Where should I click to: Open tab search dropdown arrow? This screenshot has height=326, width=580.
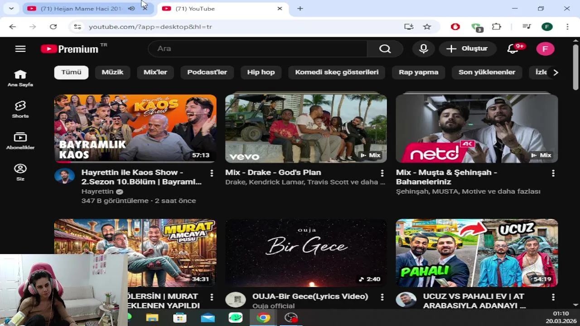click(x=11, y=9)
